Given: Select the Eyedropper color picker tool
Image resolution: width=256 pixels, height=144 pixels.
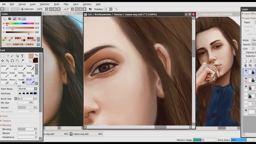Looking at the screenshot, I should [x=22, y=61].
